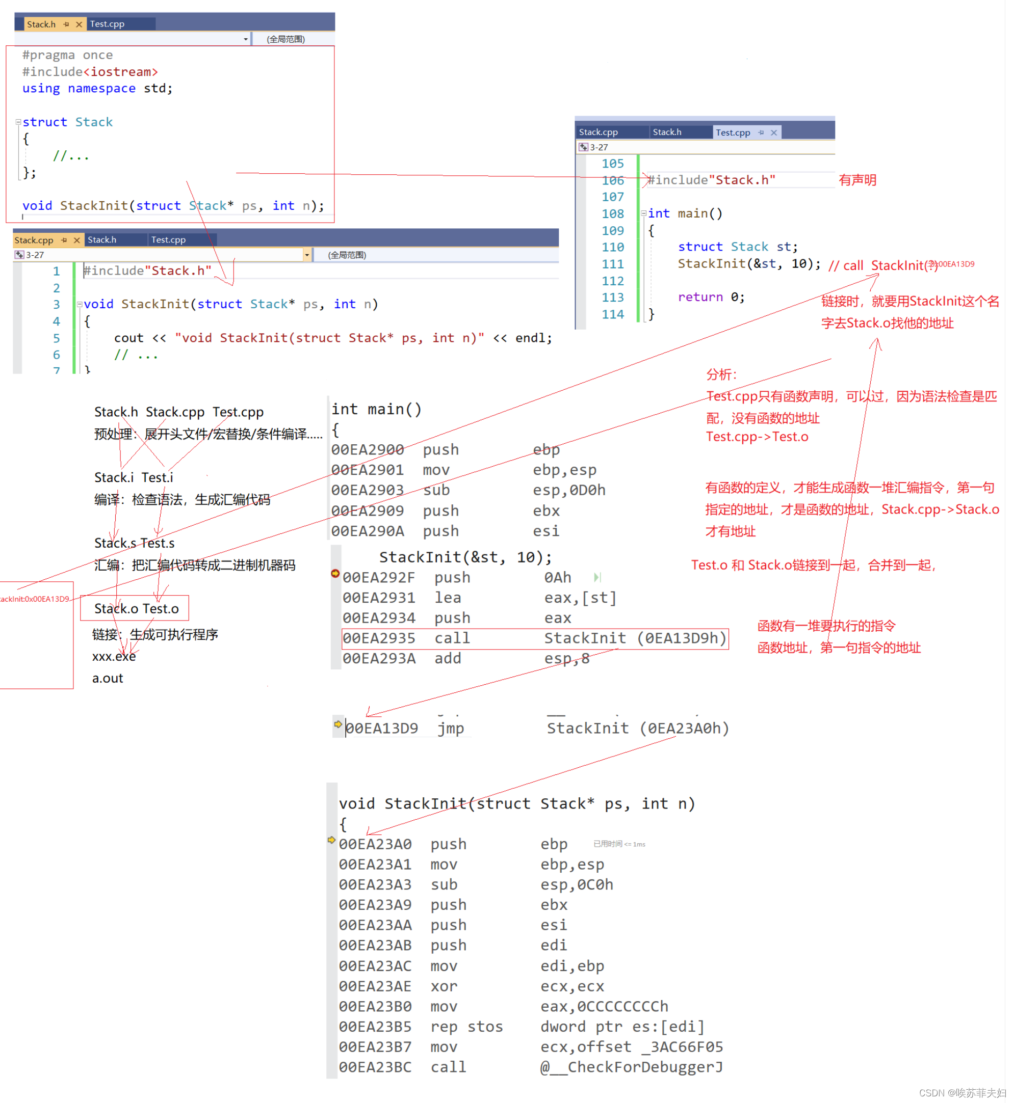Click line number 111 in right editor
Image resolution: width=1014 pixels, height=1103 pixels.
tap(612, 264)
